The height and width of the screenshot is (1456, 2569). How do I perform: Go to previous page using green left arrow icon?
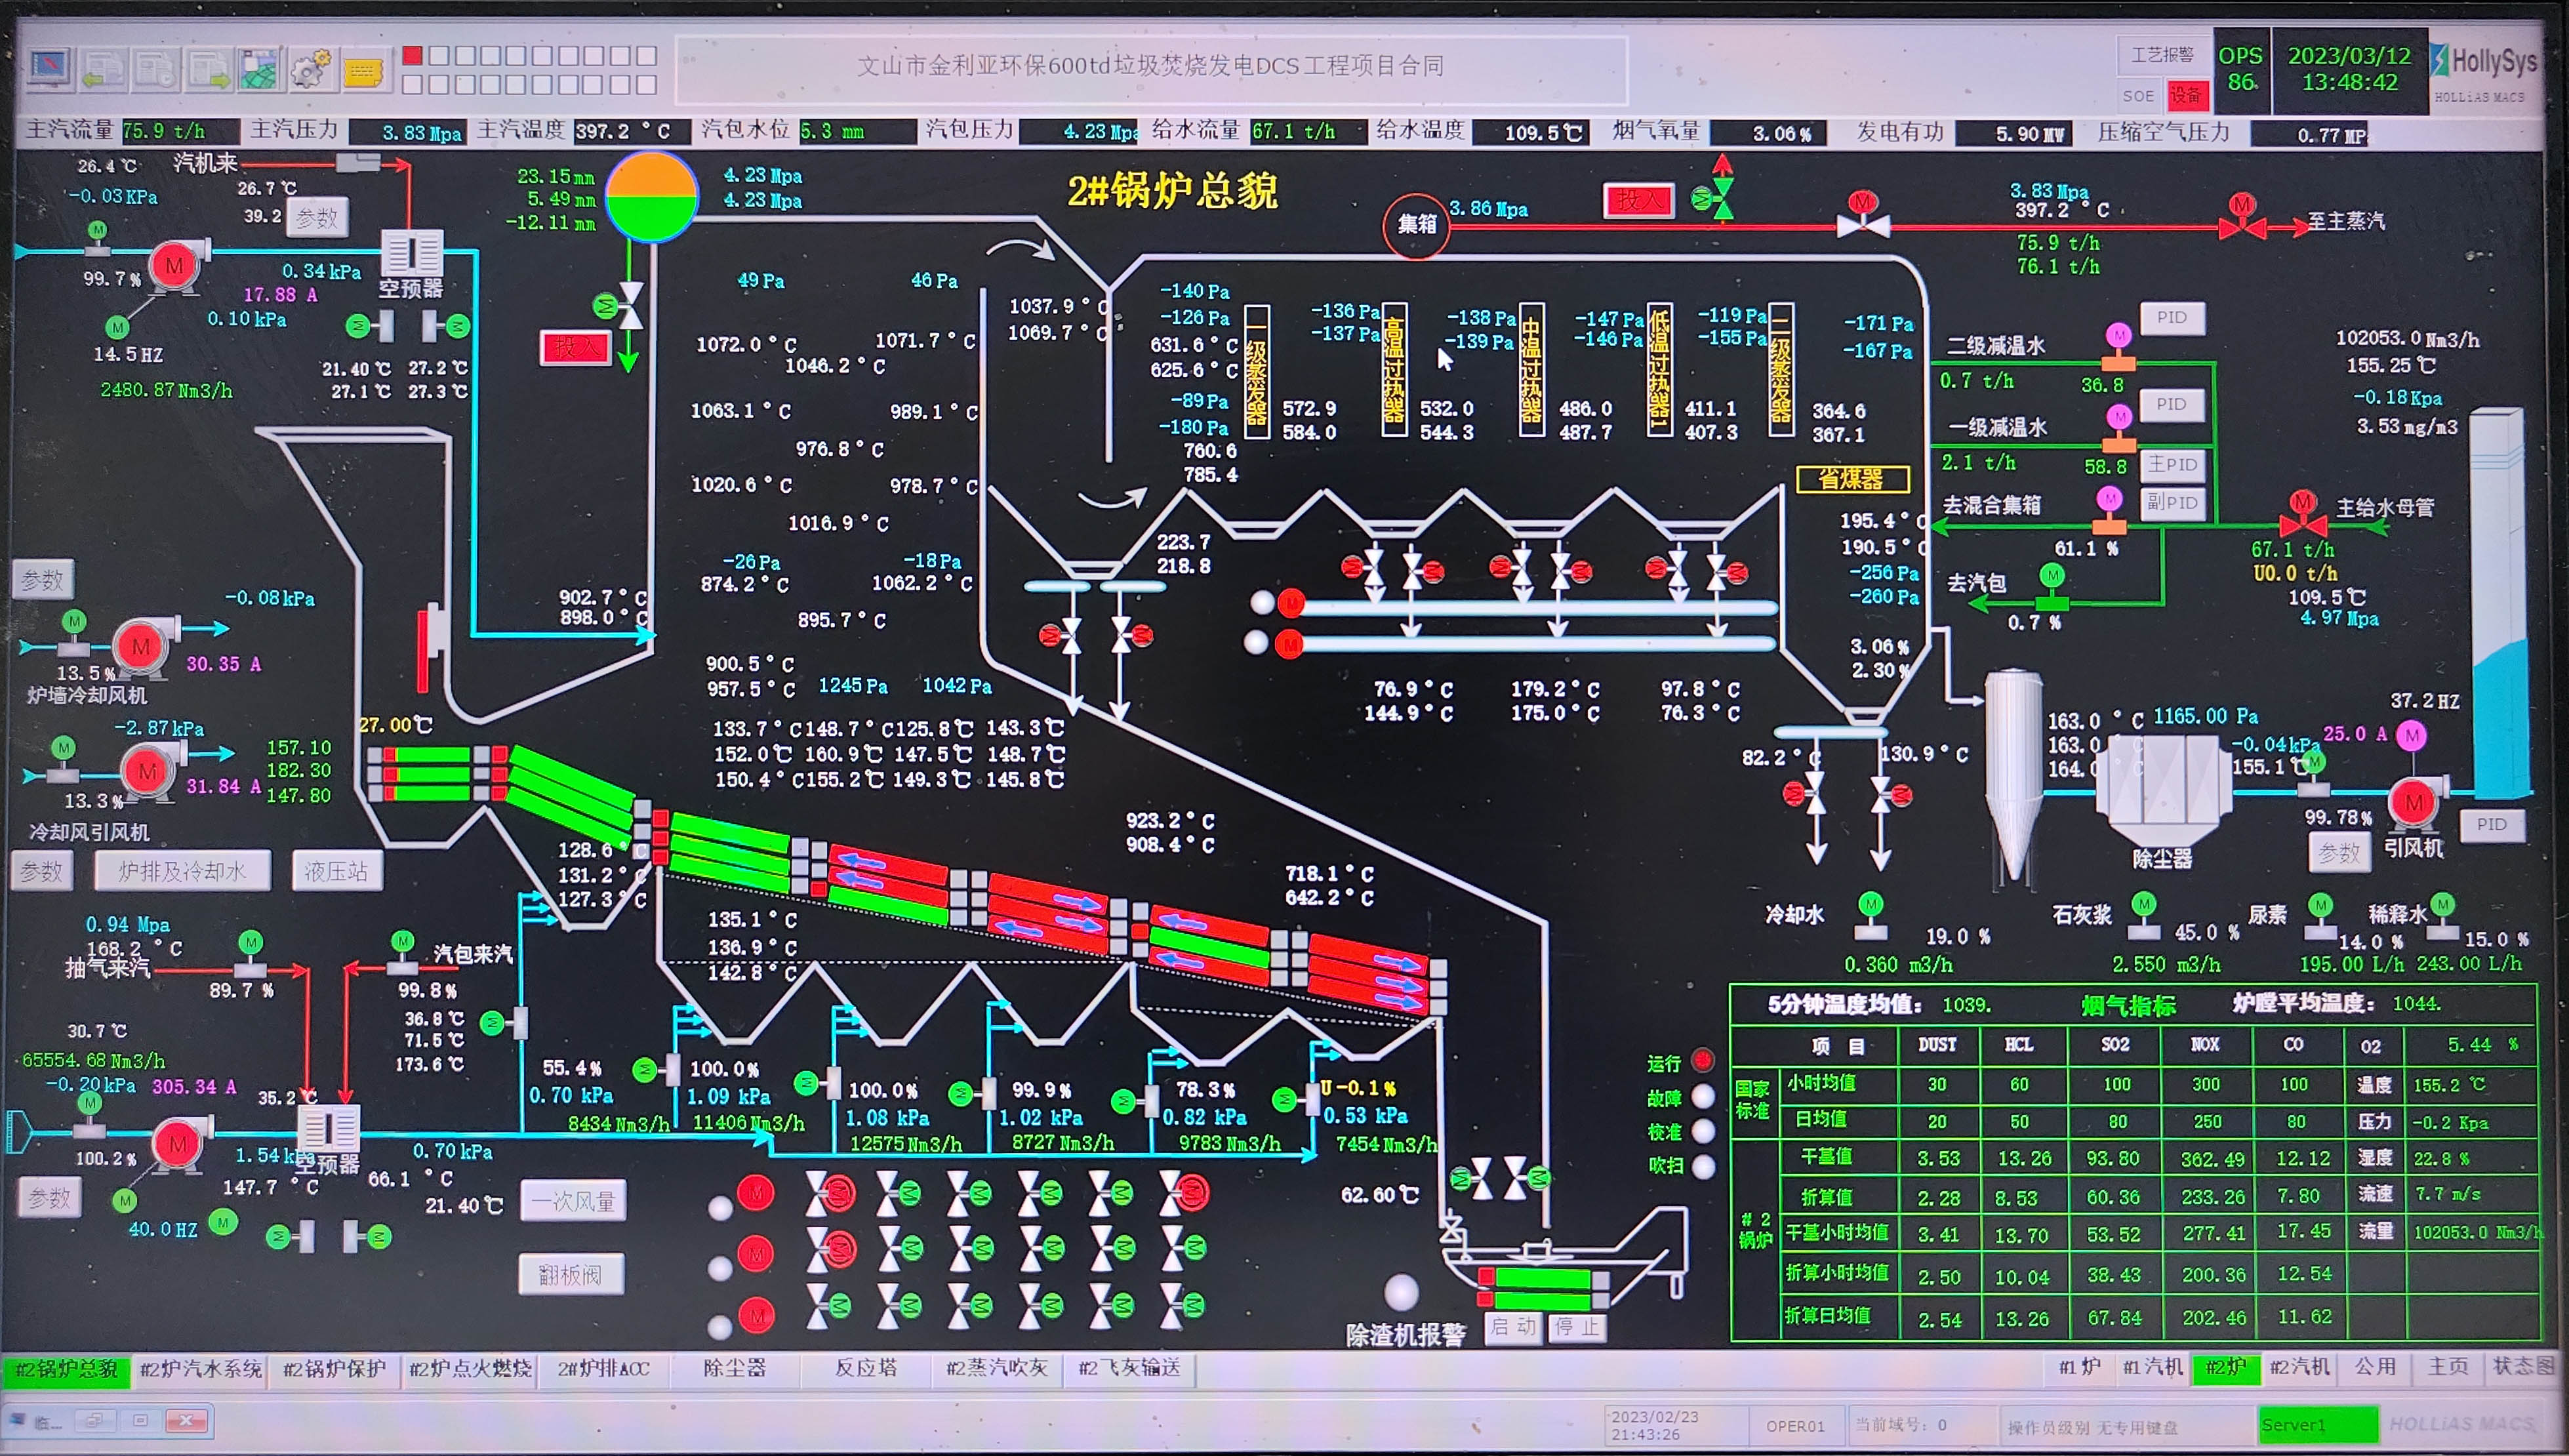tap(102, 70)
